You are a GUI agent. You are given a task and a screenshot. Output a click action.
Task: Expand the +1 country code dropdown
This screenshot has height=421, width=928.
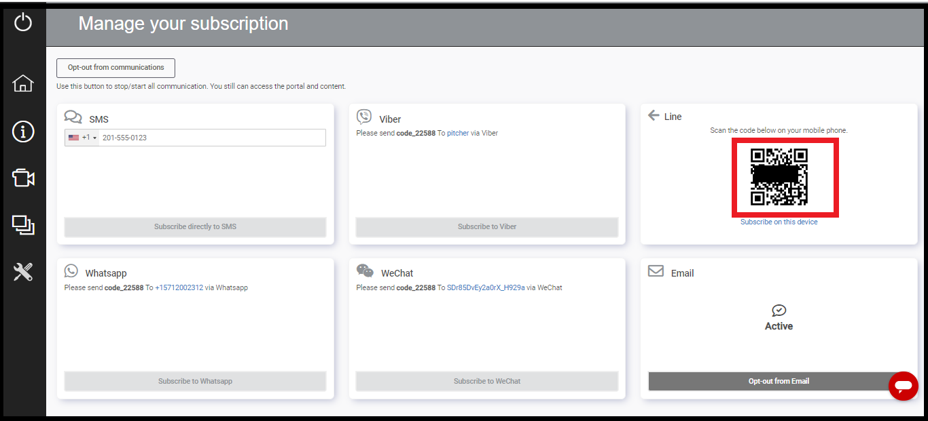click(x=83, y=138)
